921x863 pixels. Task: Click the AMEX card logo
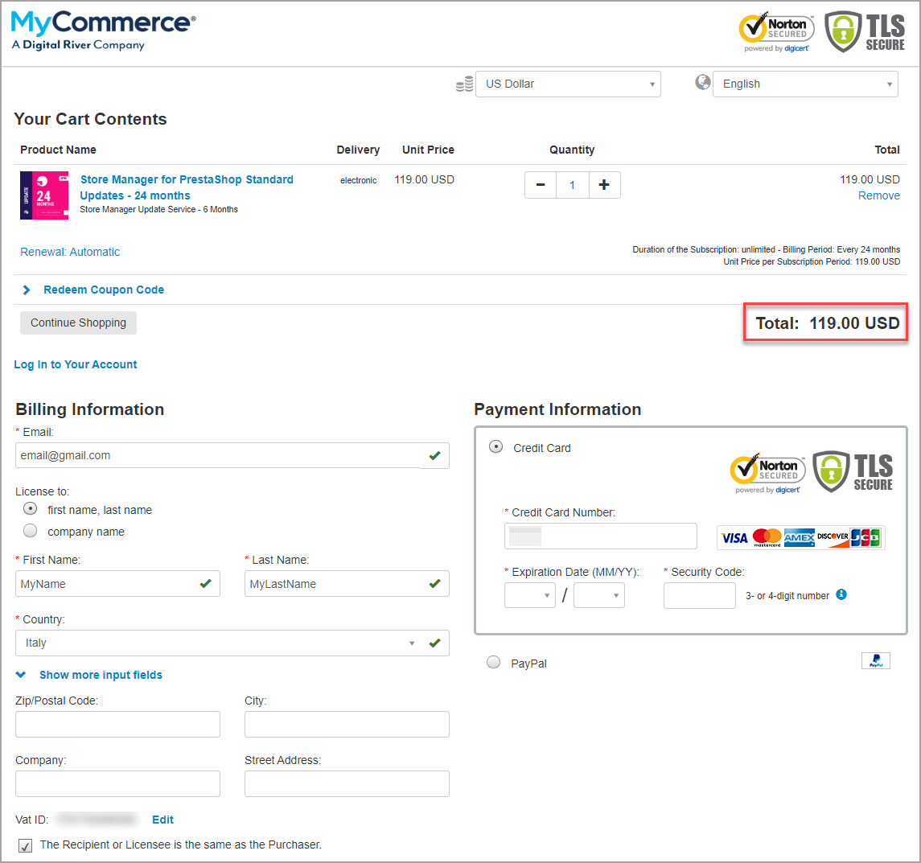click(800, 537)
